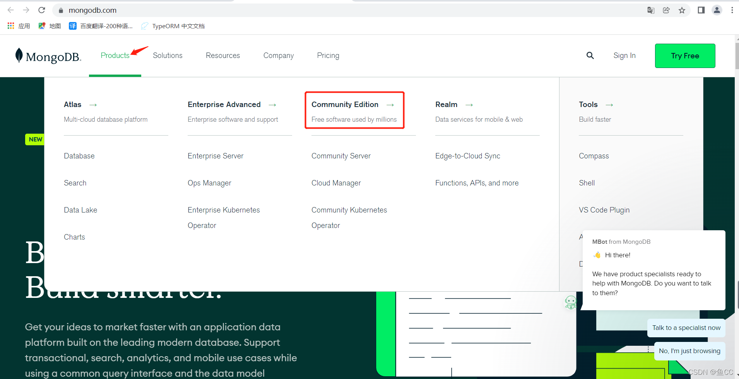Click the browser back arrow
739x379 pixels.
[x=10, y=10]
